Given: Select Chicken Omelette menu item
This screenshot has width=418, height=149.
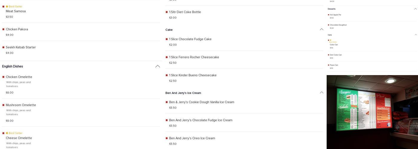Looking at the screenshot, I should point(19,77).
